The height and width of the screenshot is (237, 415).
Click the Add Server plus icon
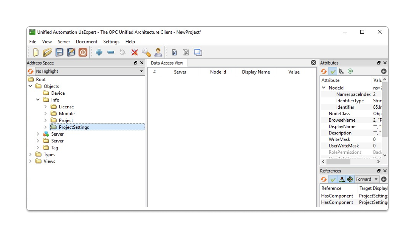[99, 52]
